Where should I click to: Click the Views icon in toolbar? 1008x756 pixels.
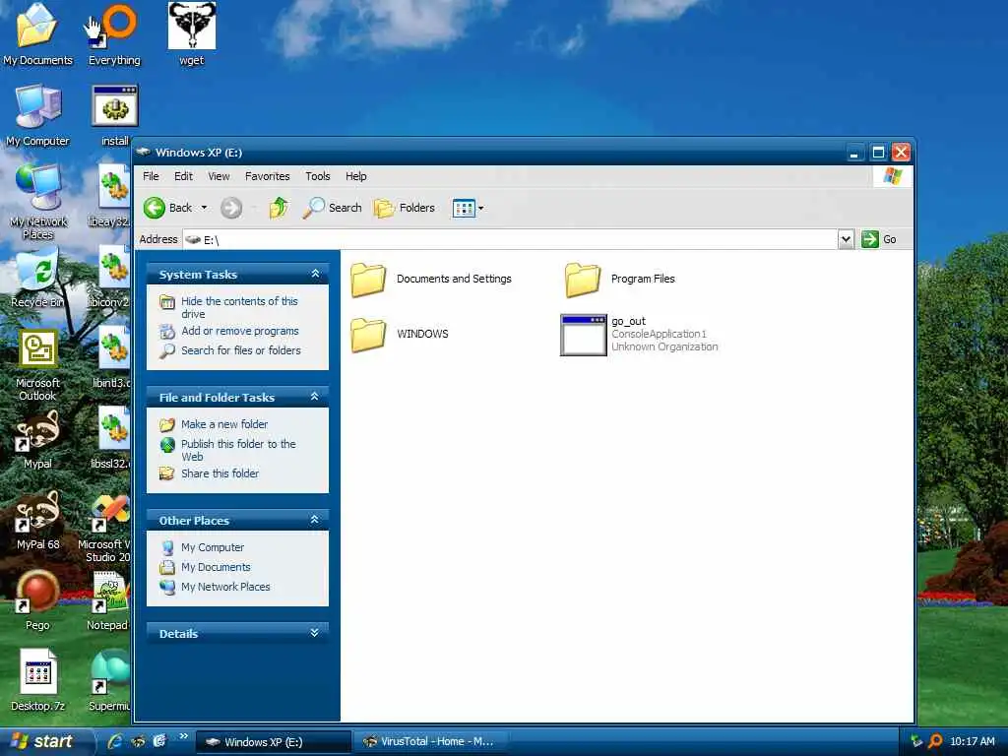click(464, 208)
